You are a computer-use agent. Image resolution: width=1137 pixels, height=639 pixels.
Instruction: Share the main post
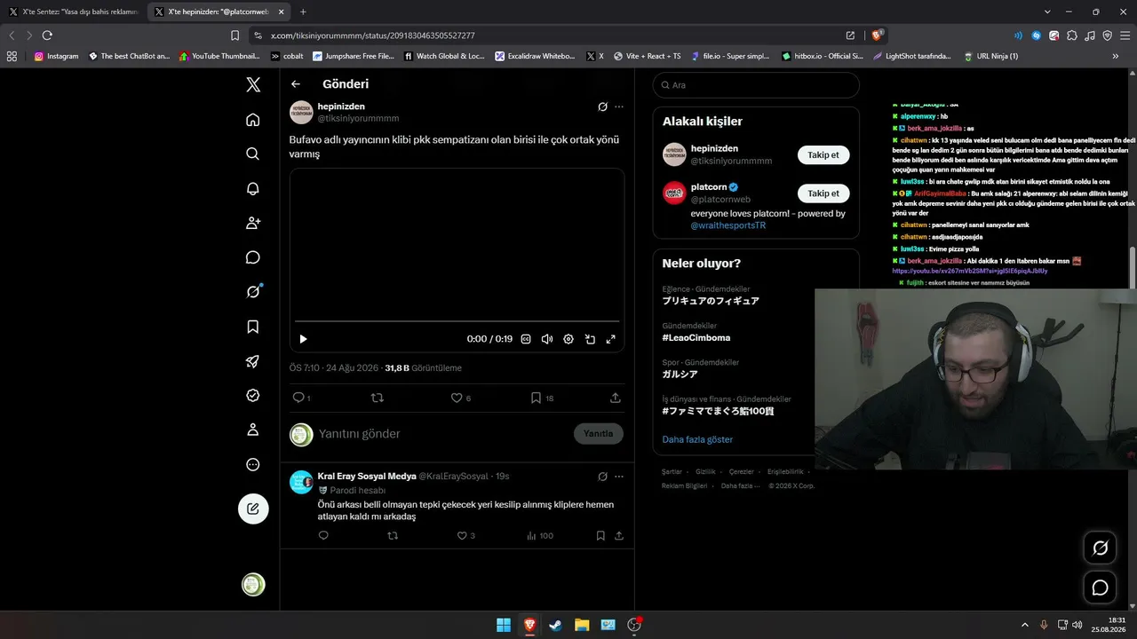(x=616, y=398)
